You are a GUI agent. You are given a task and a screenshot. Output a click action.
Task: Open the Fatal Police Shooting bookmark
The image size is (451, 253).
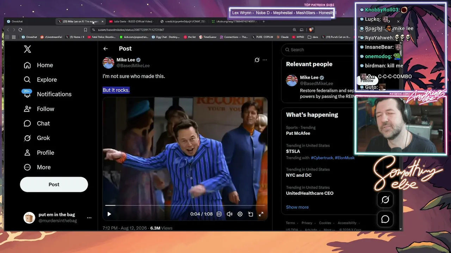pos(101,37)
